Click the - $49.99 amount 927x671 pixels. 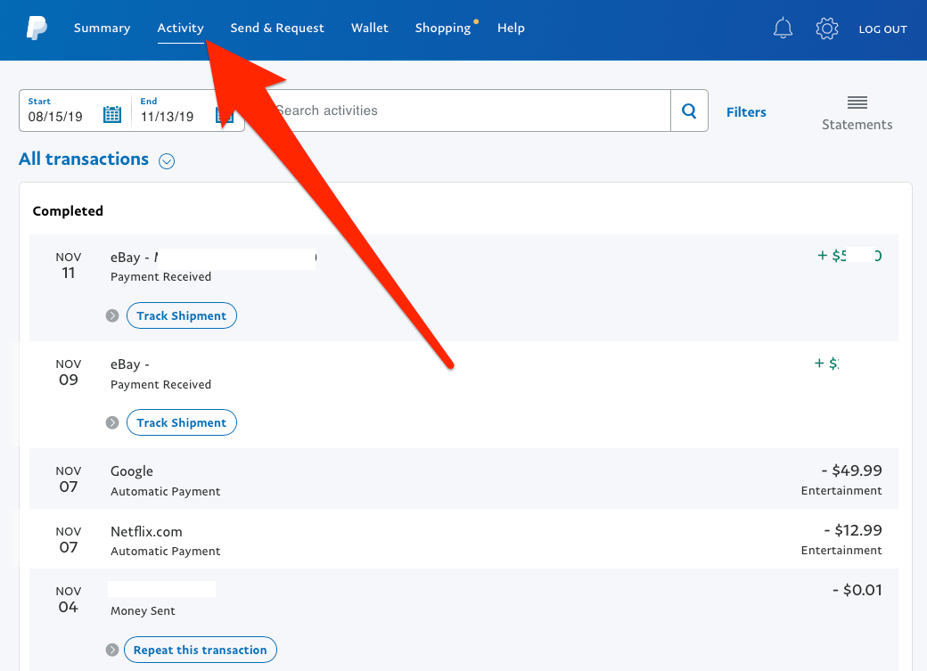click(851, 471)
